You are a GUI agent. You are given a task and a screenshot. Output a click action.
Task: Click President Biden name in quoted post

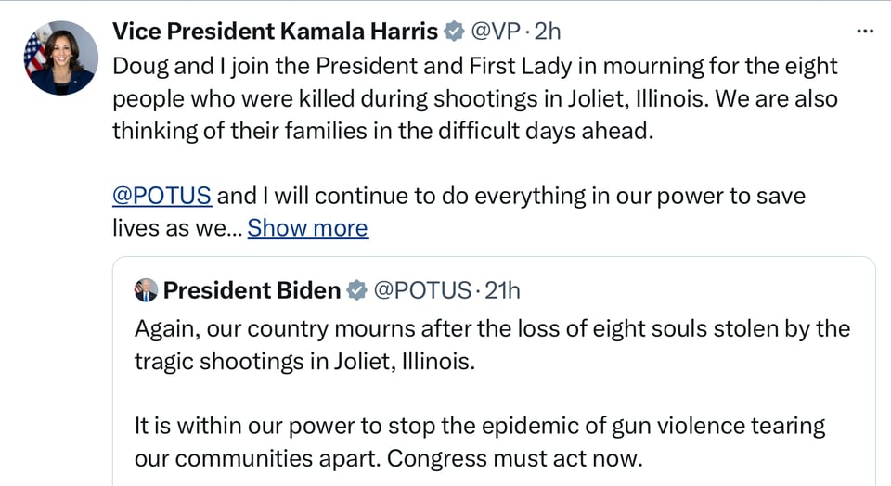tap(252, 290)
